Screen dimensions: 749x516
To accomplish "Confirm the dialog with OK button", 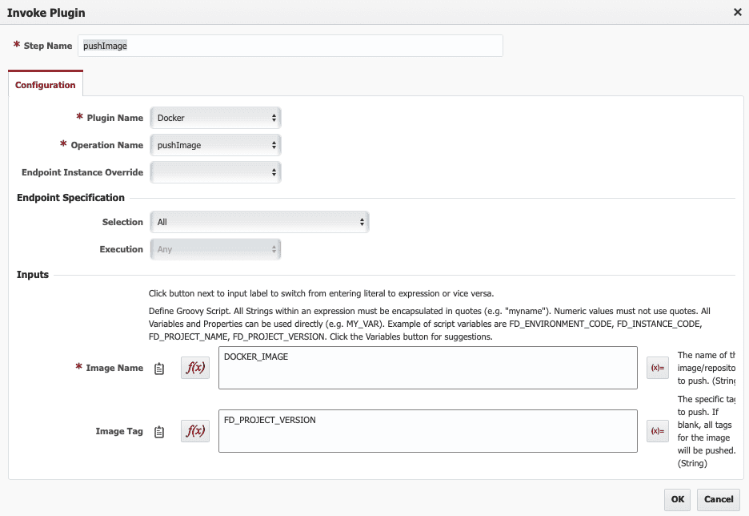I will point(677,499).
